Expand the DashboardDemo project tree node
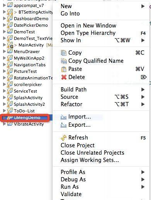This screenshot has height=200, width=151. (x=4, y=19)
